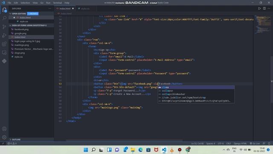Click the Visual Studio Code taskbar icon

[x=164, y=150]
